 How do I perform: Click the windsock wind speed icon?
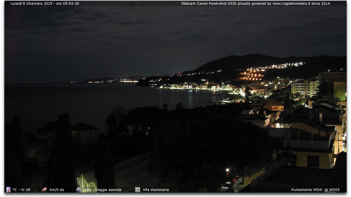pyautogui.click(x=44, y=190)
